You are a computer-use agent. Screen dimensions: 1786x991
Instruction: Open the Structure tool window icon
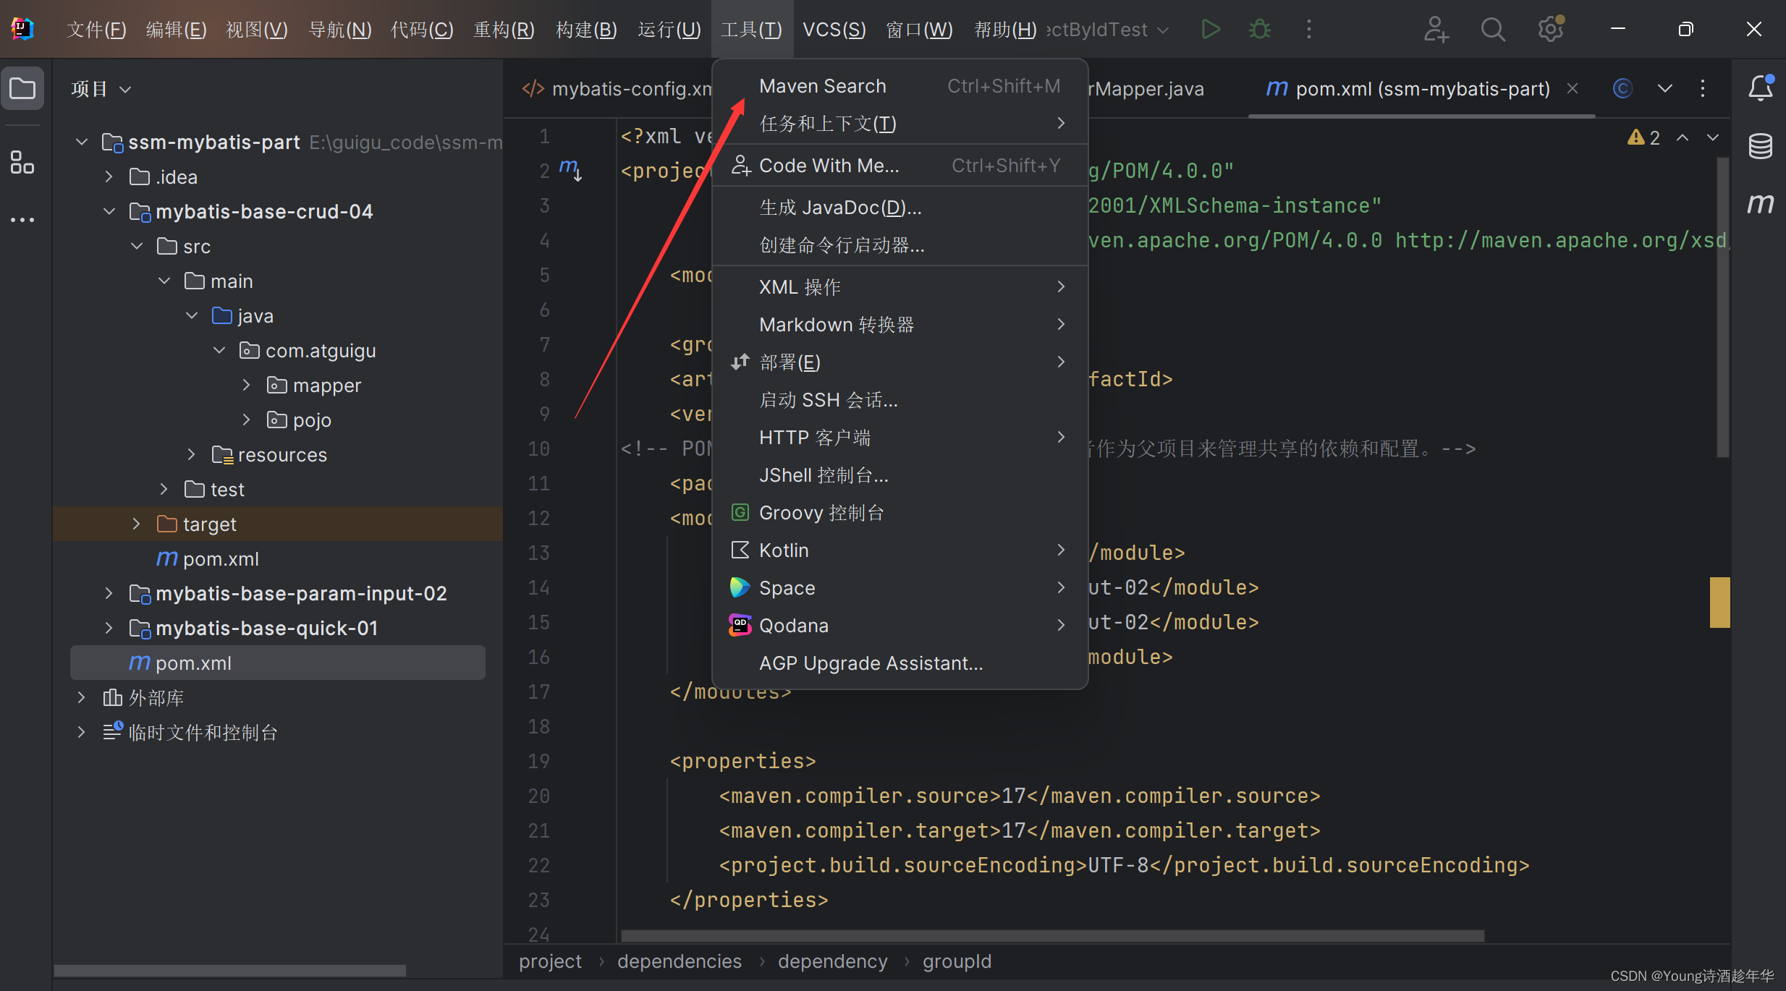[x=22, y=162]
